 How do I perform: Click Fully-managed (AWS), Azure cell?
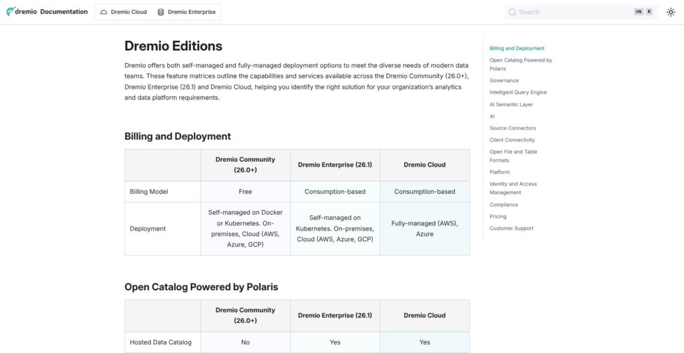click(x=424, y=229)
